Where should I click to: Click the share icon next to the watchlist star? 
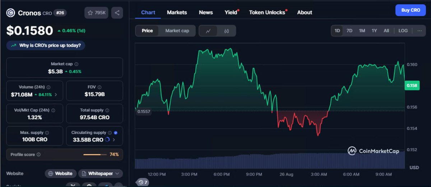click(x=117, y=13)
